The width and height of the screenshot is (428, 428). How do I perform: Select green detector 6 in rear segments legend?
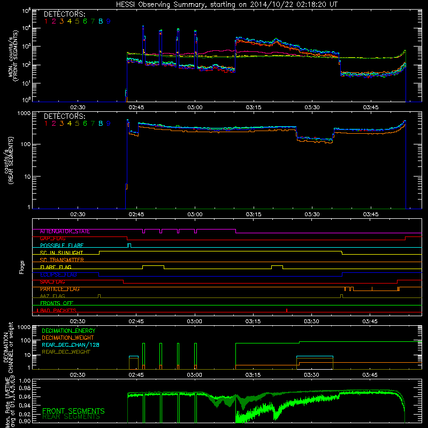pos(85,124)
